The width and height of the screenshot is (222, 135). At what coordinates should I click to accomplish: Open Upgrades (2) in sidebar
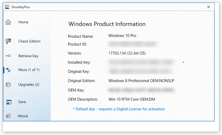coord(29,84)
